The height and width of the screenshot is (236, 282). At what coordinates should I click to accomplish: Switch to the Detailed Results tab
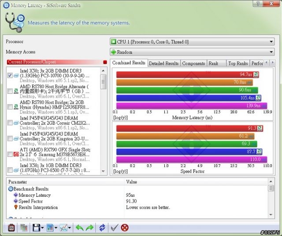point(164,63)
